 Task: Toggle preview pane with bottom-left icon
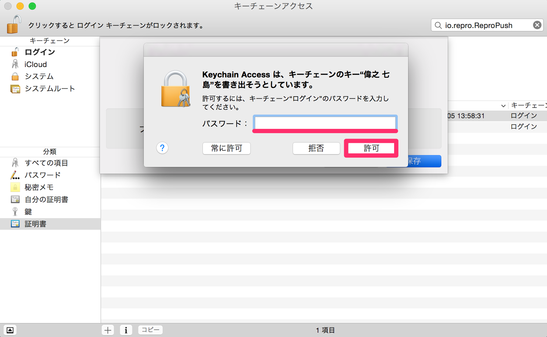coord(10,330)
